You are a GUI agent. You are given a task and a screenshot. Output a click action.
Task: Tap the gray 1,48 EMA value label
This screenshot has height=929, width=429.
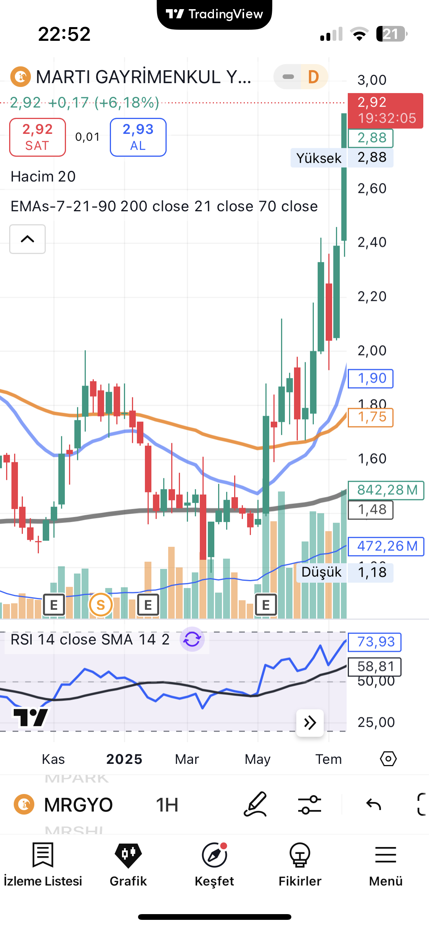click(x=371, y=510)
